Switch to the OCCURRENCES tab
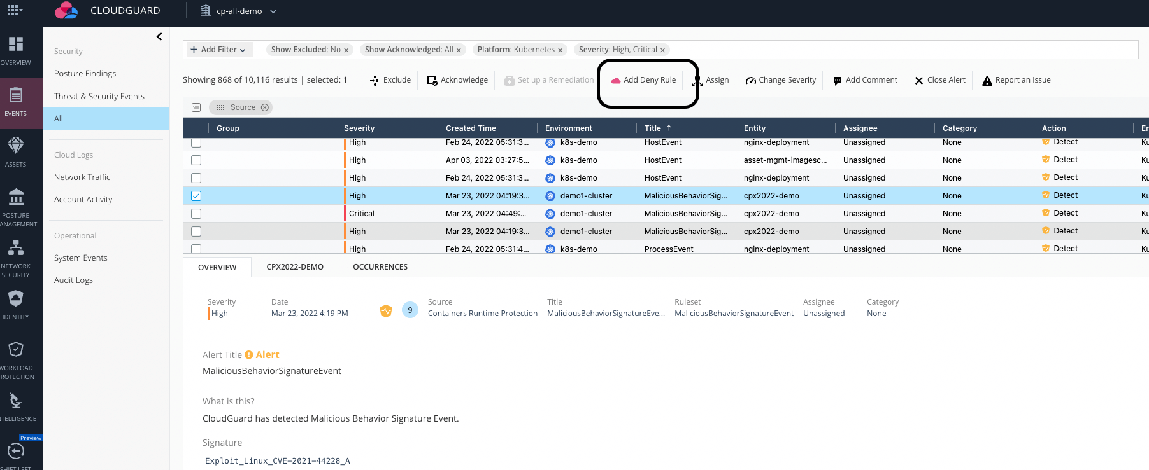The height and width of the screenshot is (470, 1149). [380, 267]
